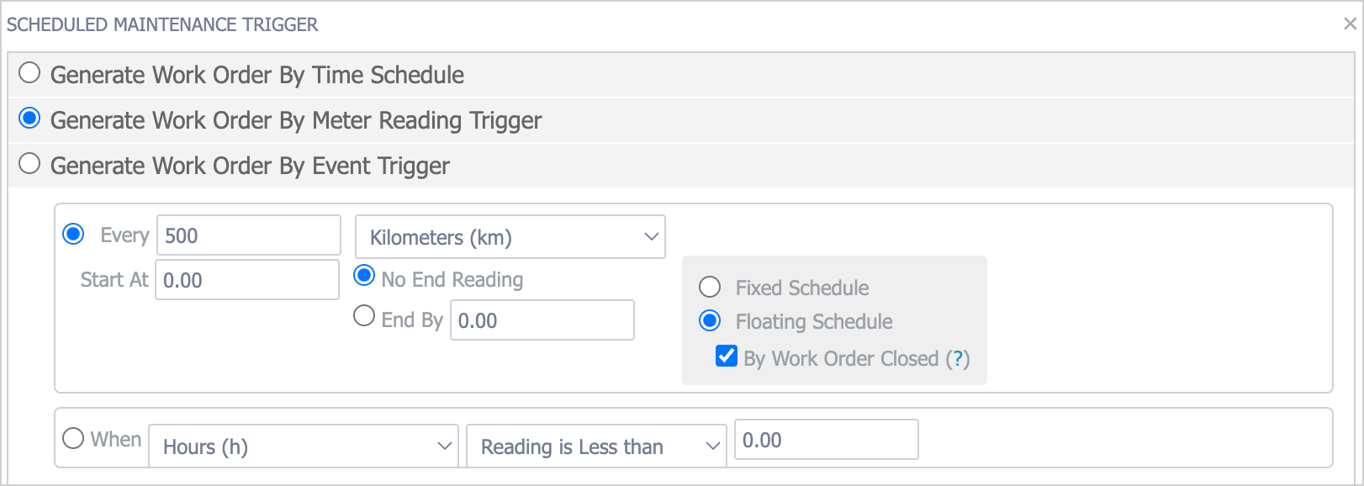Select Generate Work Order By Event Trigger

(29, 164)
